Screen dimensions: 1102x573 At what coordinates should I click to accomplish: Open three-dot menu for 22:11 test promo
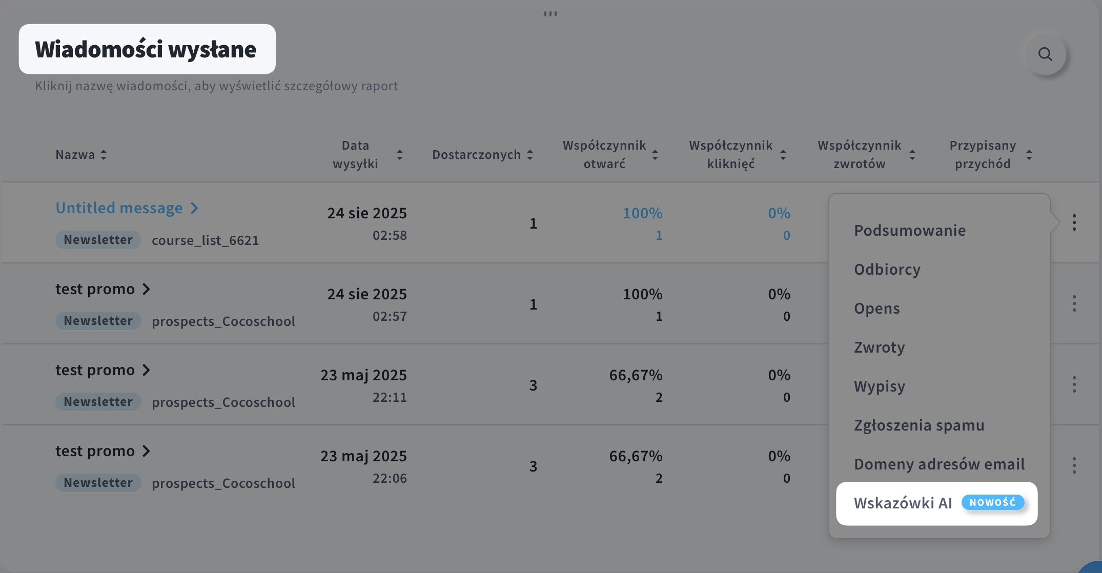tap(1074, 384)
